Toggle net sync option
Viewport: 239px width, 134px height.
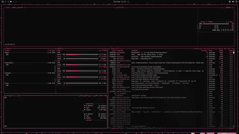[x=81, y=96]
